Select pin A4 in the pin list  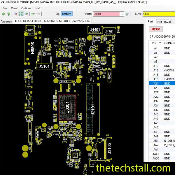(156, 48)
